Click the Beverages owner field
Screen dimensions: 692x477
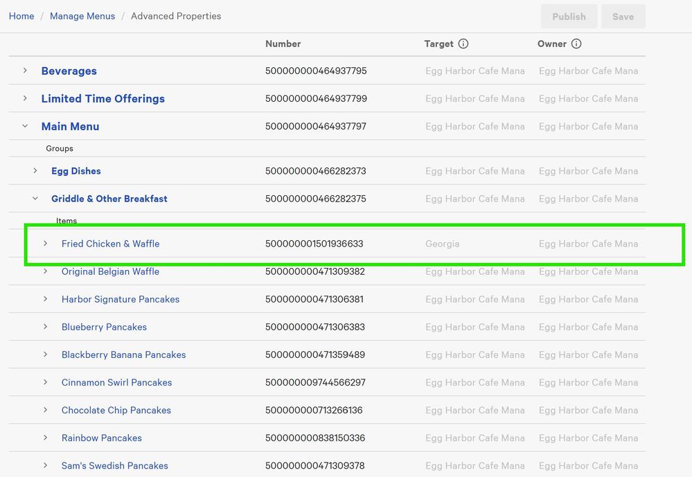[588, 71]
